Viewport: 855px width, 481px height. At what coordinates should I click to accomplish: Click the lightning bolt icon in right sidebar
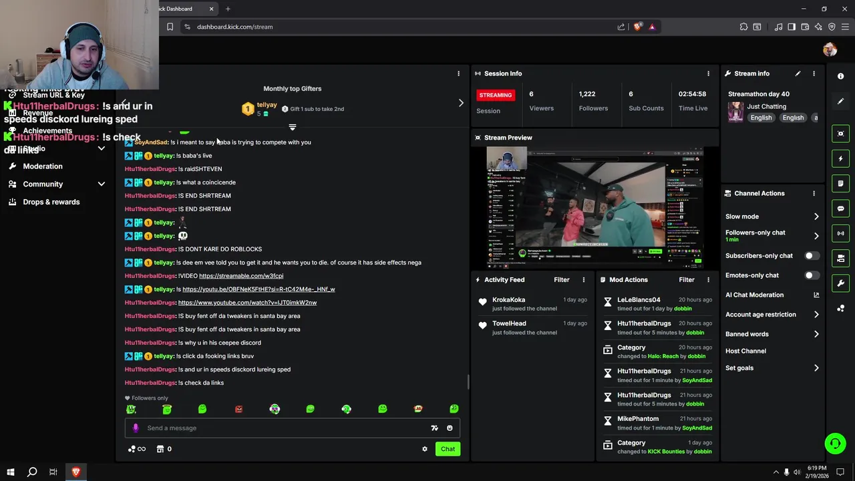pyautogui.click(x=841, y=159)
